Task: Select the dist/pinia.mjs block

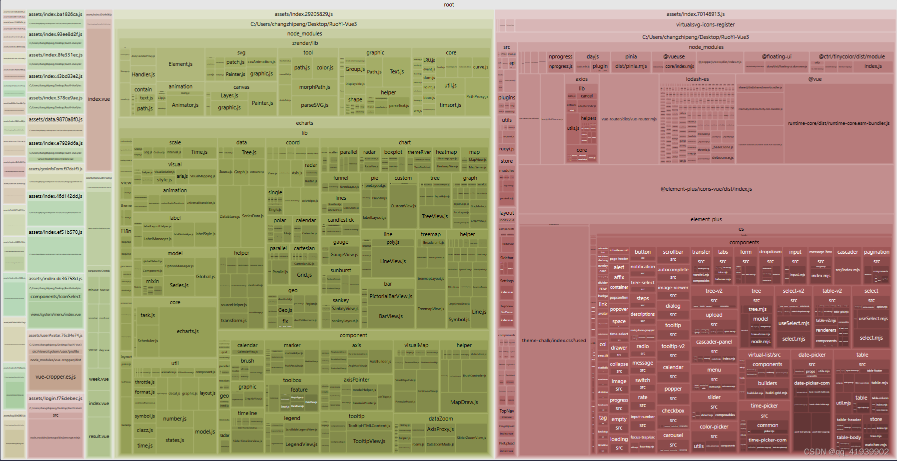Action: click(631, 66)
